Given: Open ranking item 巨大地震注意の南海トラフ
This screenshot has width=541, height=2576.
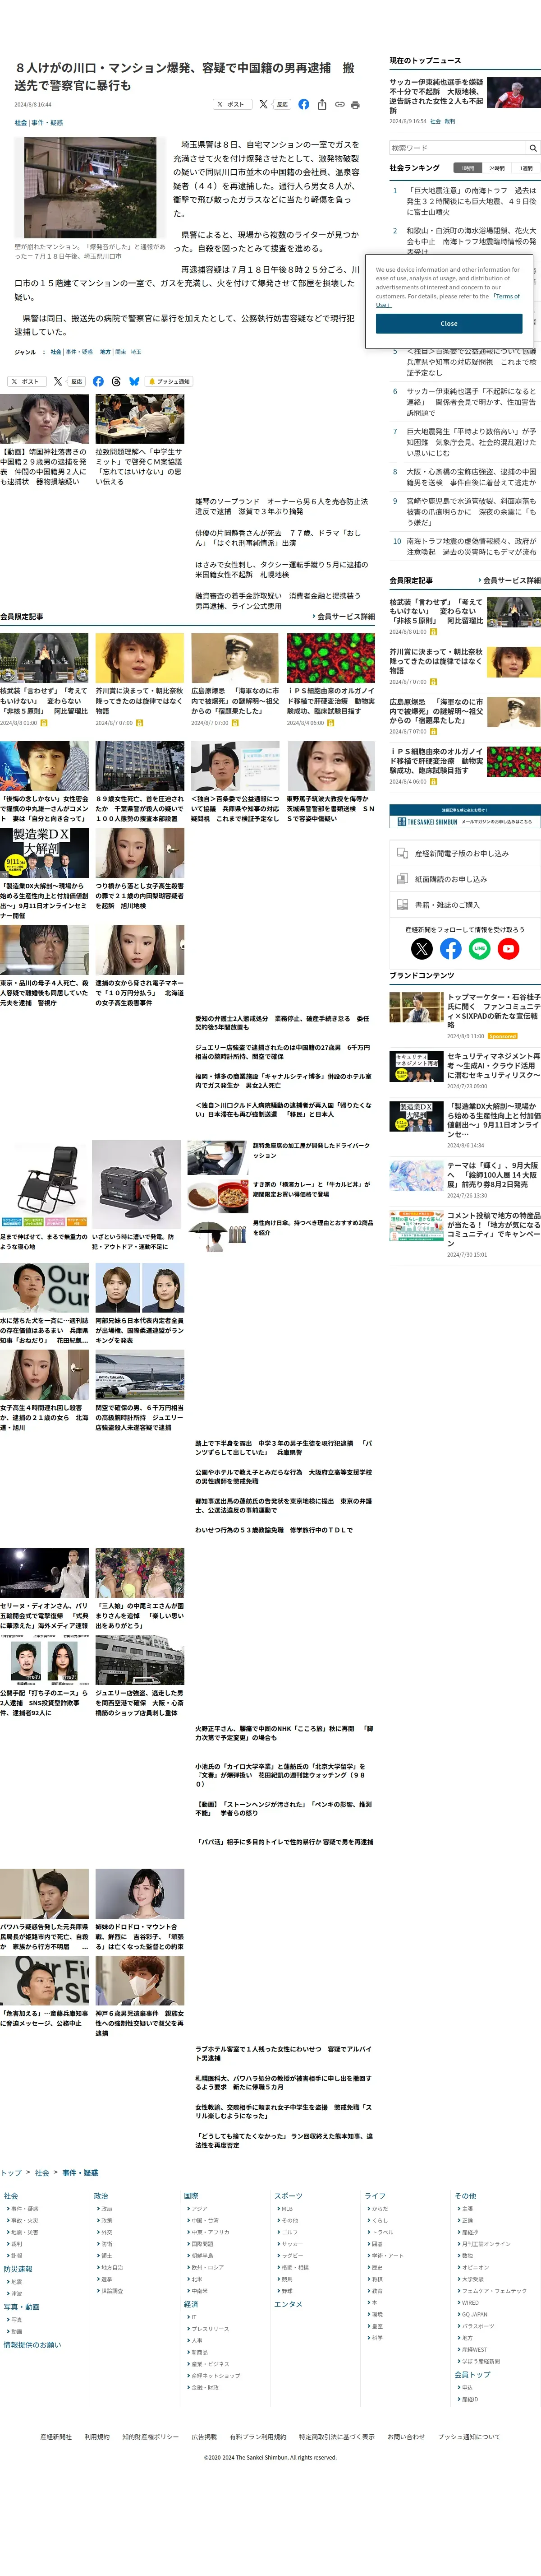Looking at the screenshot, I should (471, 201).
